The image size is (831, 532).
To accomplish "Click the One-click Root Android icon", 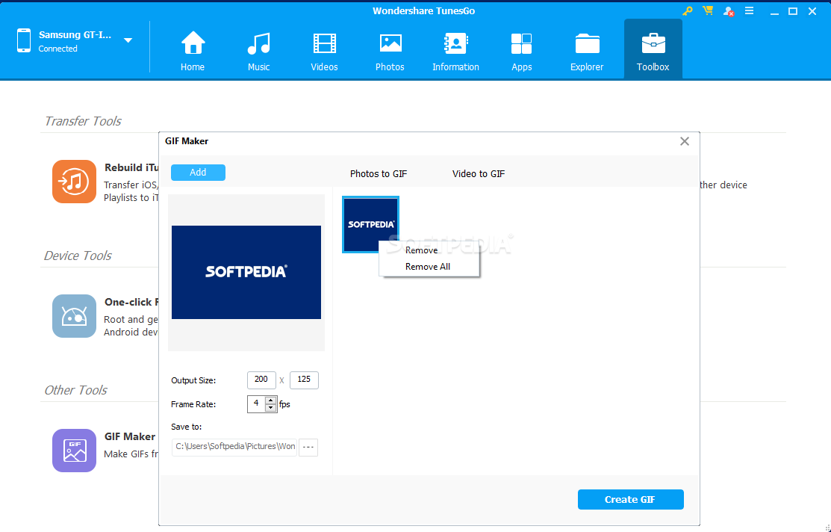I will (74, 316).
